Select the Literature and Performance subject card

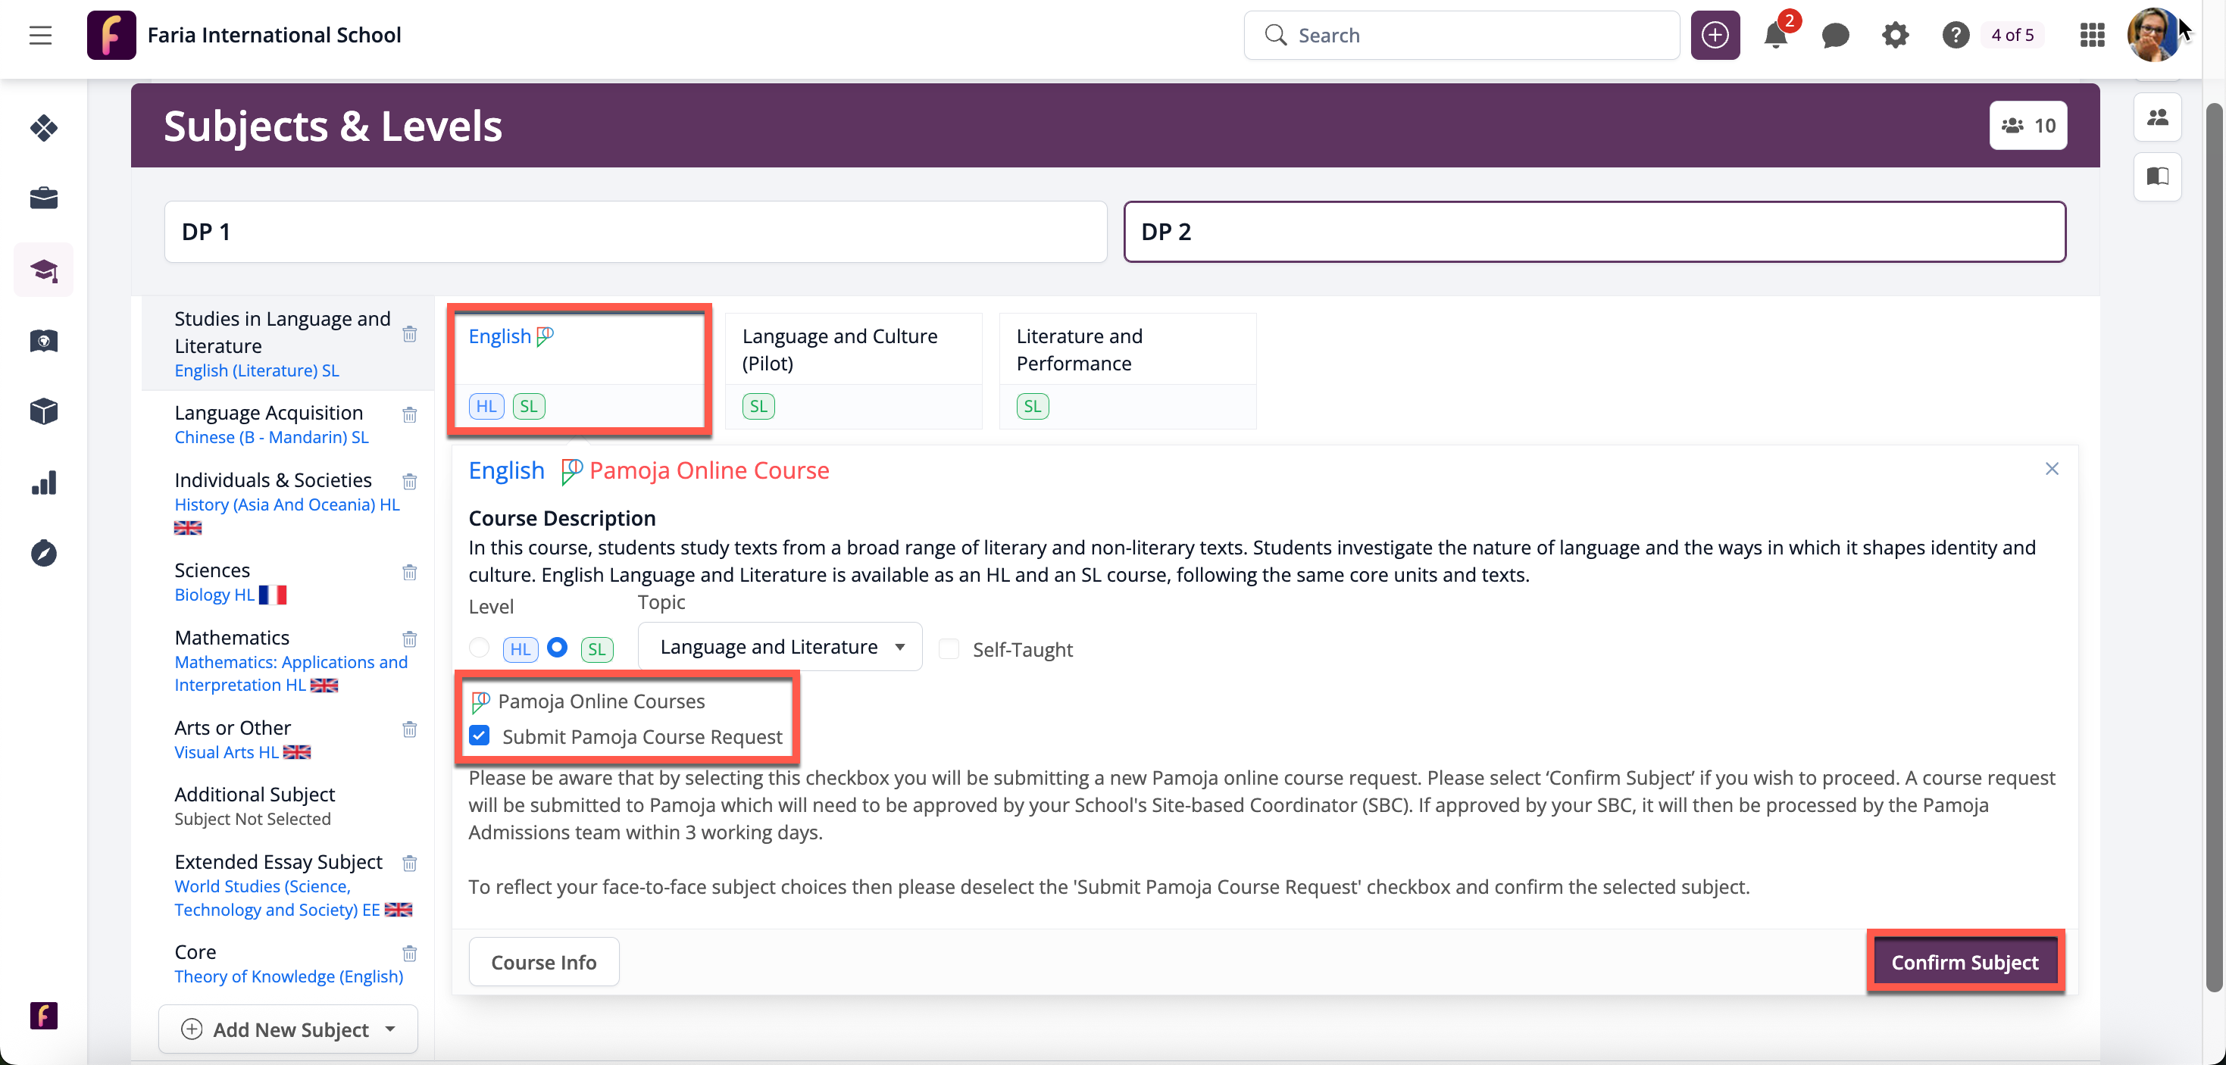(1127, 350)
